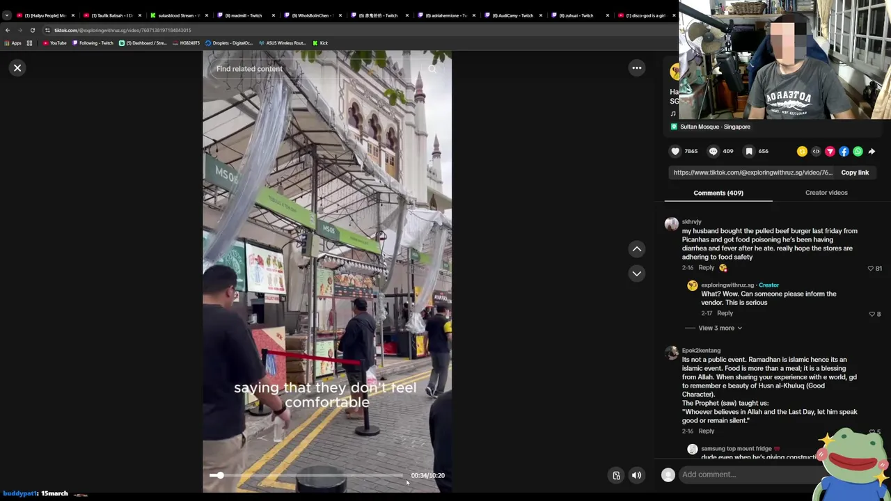Switch to the WhoIsBolinChen Twitch tab
Viewport: 891px width, 501px height.
312,15
